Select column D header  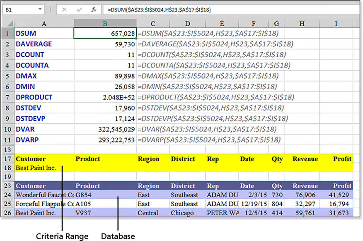tap(188, 24)
